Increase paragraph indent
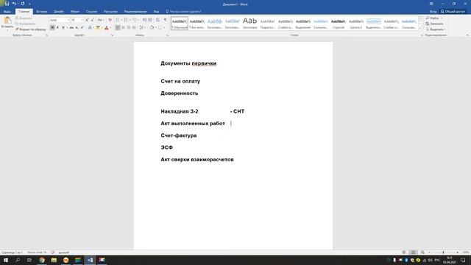471x265 pixels. click(x=150, y=20)
